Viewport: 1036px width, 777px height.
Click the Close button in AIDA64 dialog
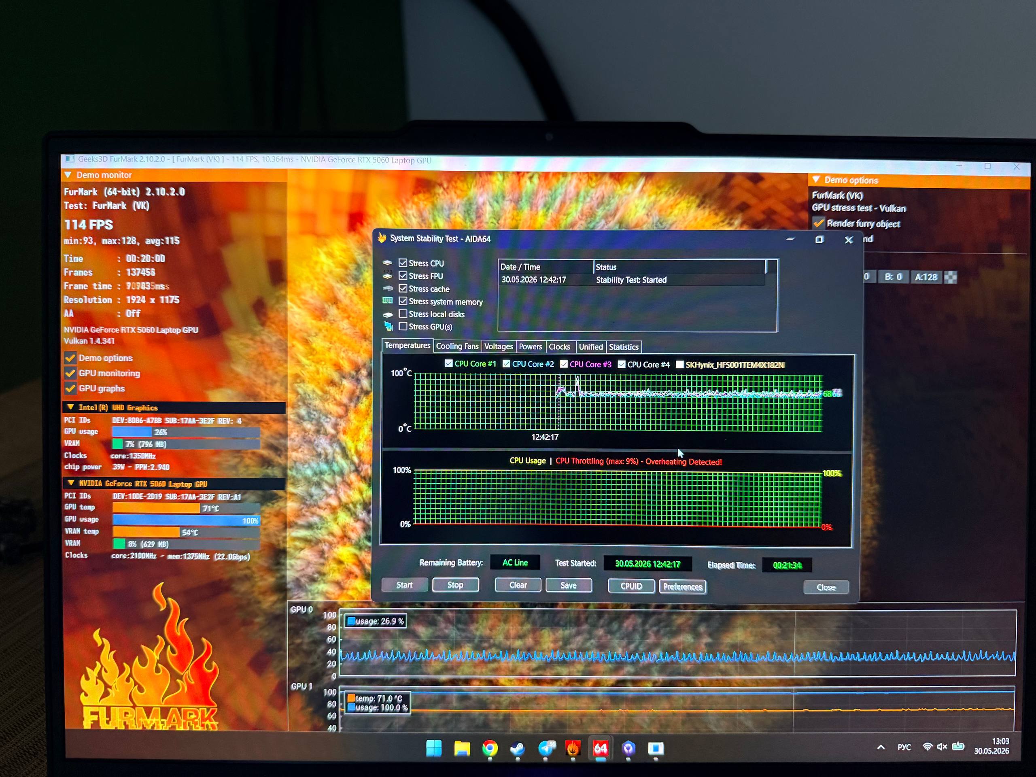pos(826,587)
